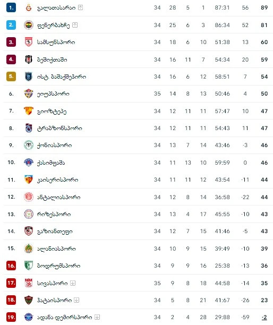Click the blue position 1 badge
This screenshot has height=325, width=273.
pos(11,8)
